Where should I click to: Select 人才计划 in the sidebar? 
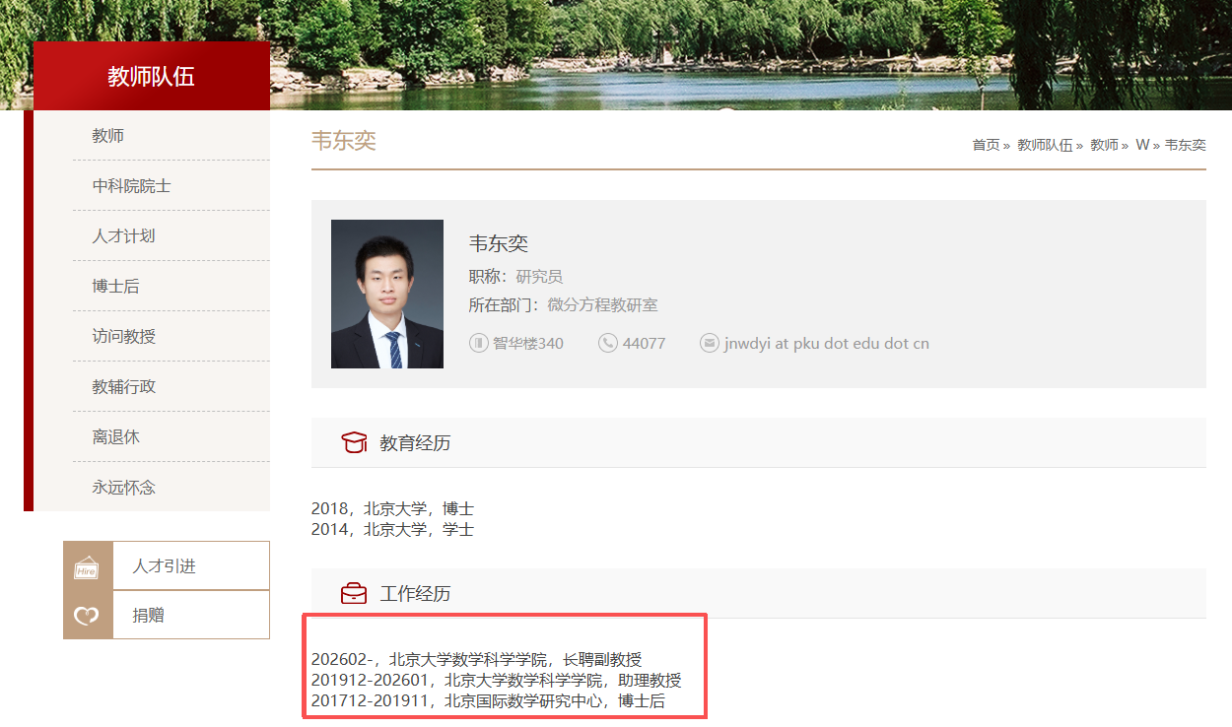[124, 236]
